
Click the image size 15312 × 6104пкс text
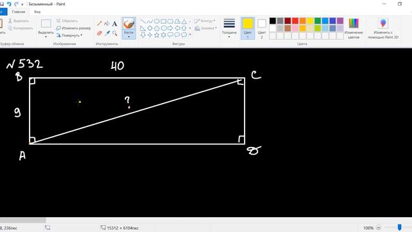coord(123,227)
